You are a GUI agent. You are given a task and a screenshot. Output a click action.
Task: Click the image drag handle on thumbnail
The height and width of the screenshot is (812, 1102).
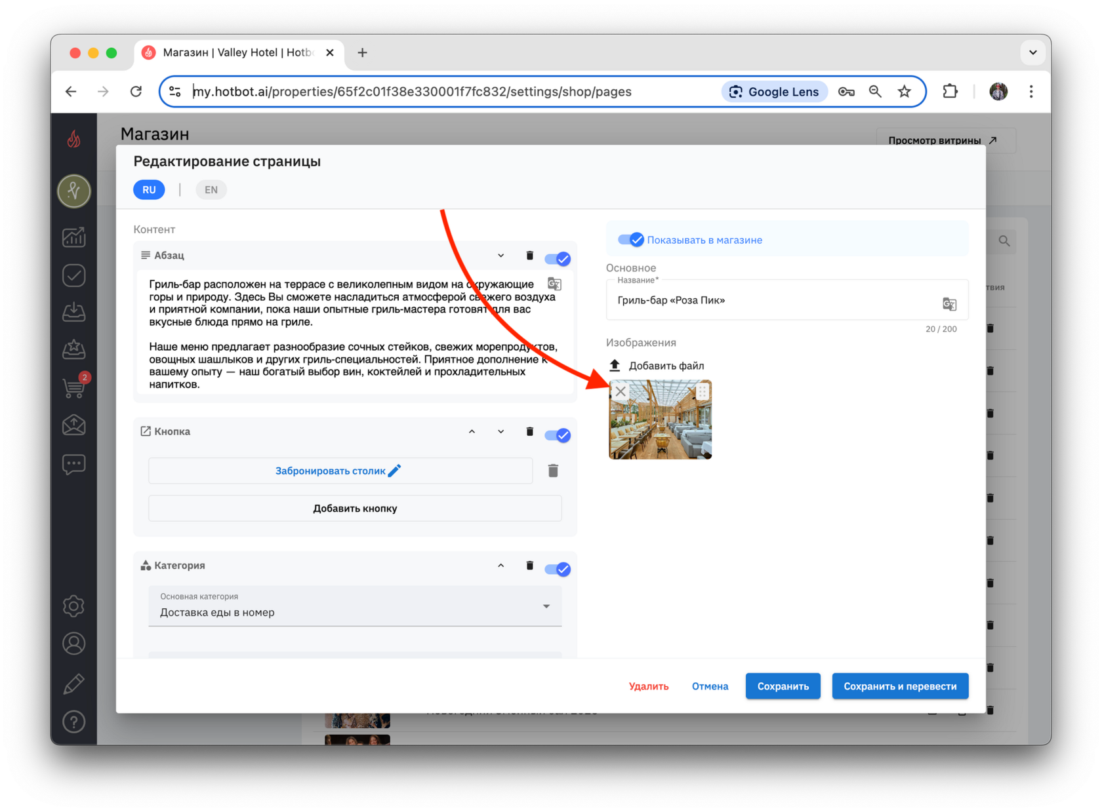click(703, 391)
